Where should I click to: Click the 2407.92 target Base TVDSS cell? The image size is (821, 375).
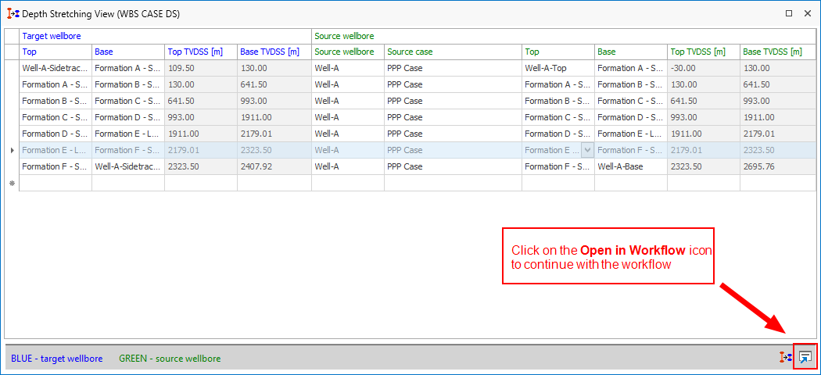tap(274, 166)
